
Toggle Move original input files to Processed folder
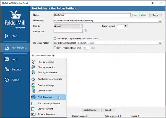(55, 38)
